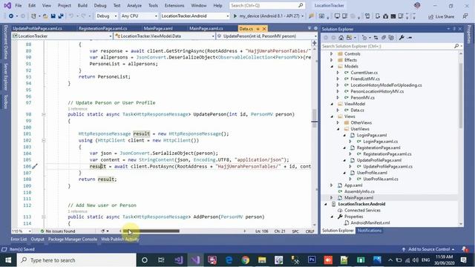This screenshot has height=267, width=475.
Task: Switch to the Notifications tab
Action: 370,231
